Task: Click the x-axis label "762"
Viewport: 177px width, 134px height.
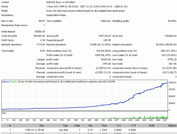Action: [82, 120]
